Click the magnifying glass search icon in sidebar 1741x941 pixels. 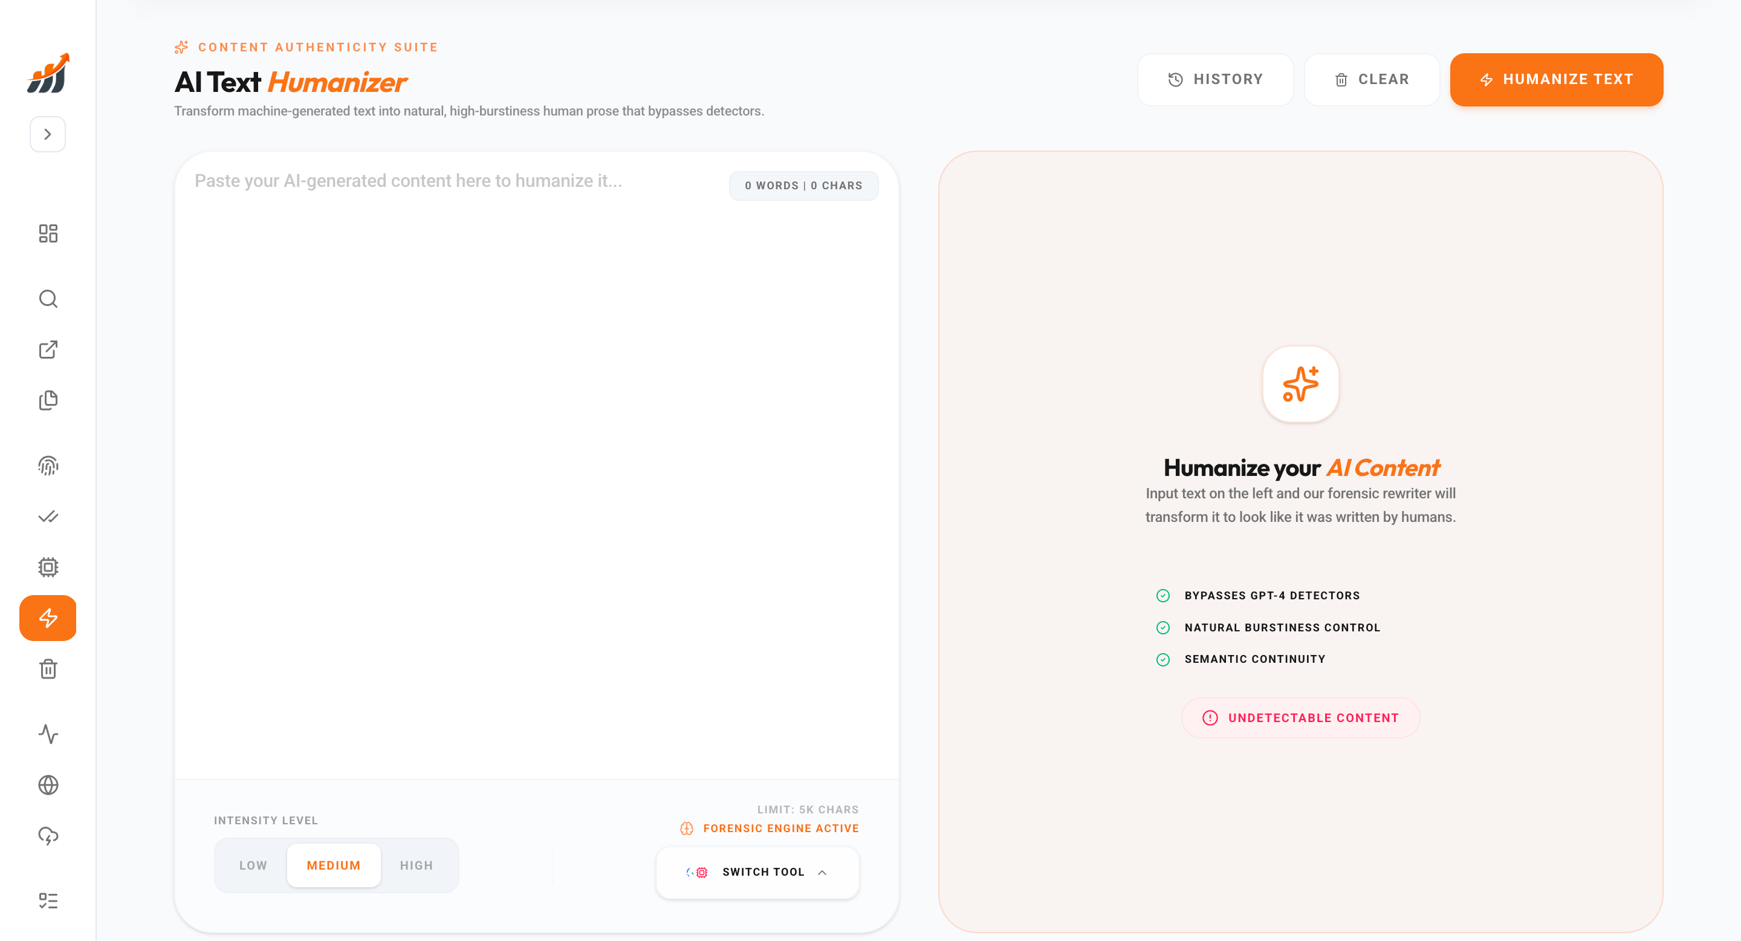48,298
